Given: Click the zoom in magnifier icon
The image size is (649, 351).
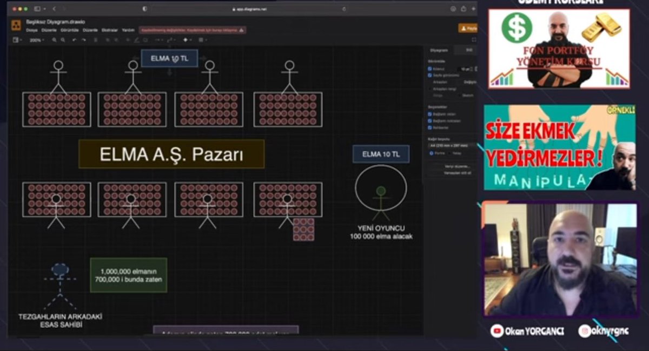Looking at the screenshot, I should pyautogui.click(x=55, y=40).
